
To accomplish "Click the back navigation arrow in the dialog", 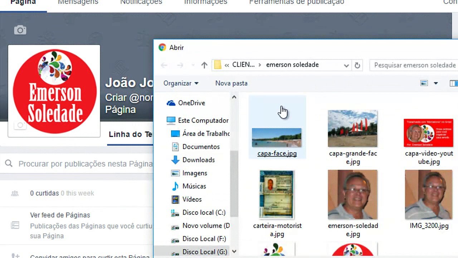I will click(164, 65).
